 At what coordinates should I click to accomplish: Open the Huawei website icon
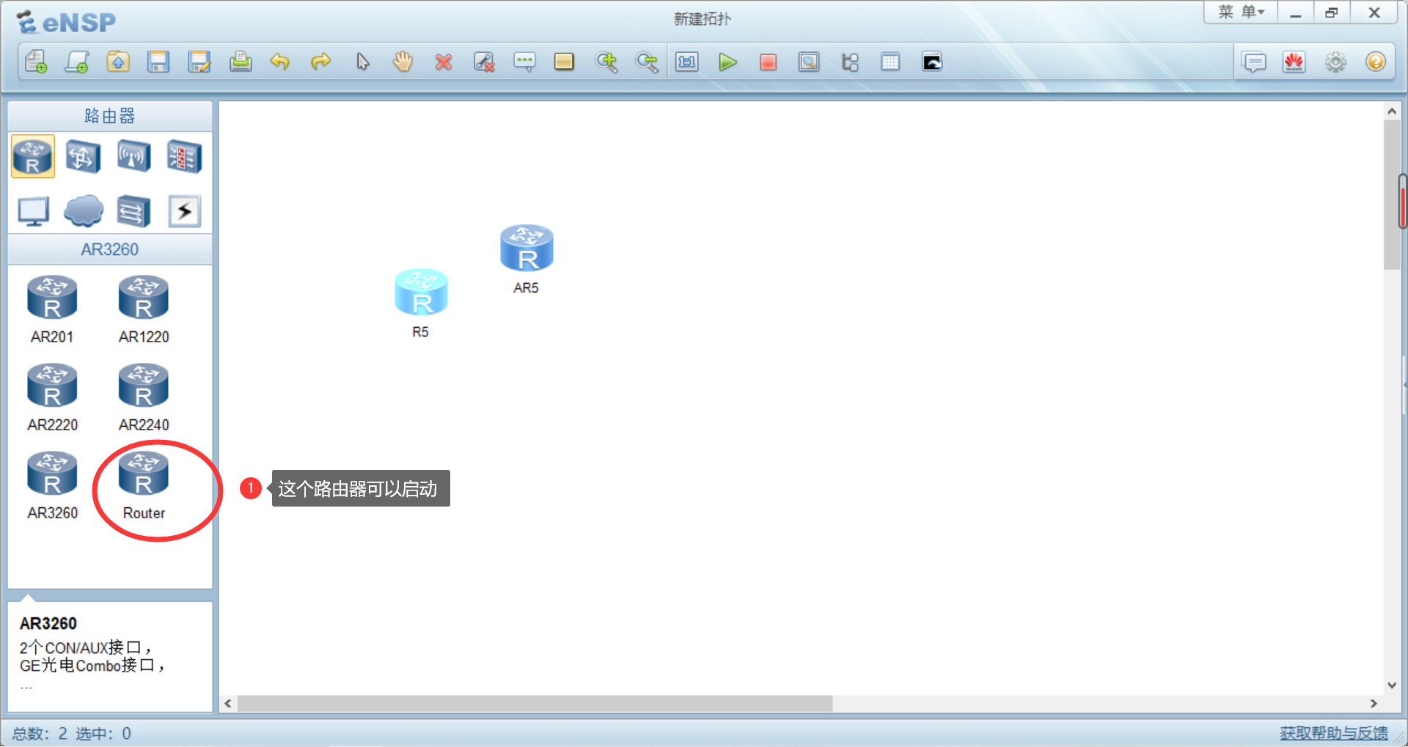tap(1294, 62)
